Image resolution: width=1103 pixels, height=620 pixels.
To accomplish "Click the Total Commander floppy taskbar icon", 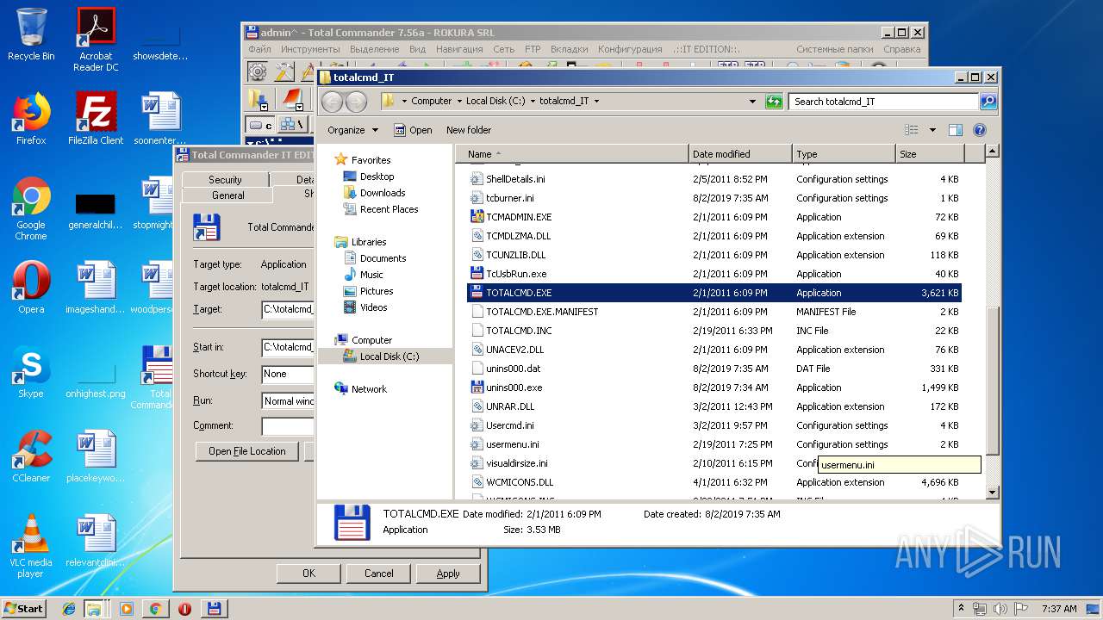I will 214,609.
